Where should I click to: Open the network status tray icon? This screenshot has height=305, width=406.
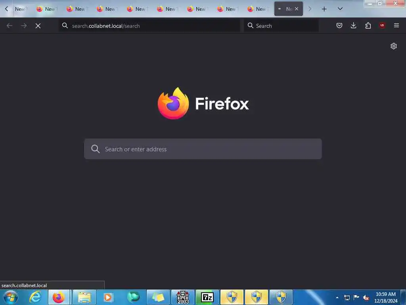pyautogui.click(x=347, y=297)
